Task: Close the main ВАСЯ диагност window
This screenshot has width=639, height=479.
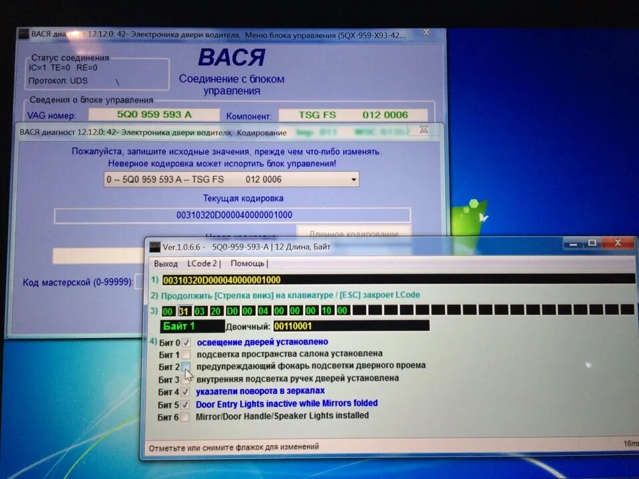Action: (426, 32)
